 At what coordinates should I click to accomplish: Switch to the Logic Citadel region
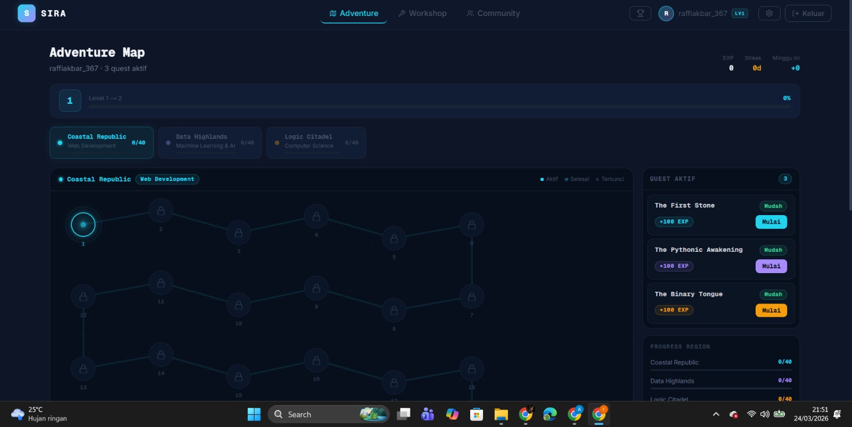pos(316,142)
